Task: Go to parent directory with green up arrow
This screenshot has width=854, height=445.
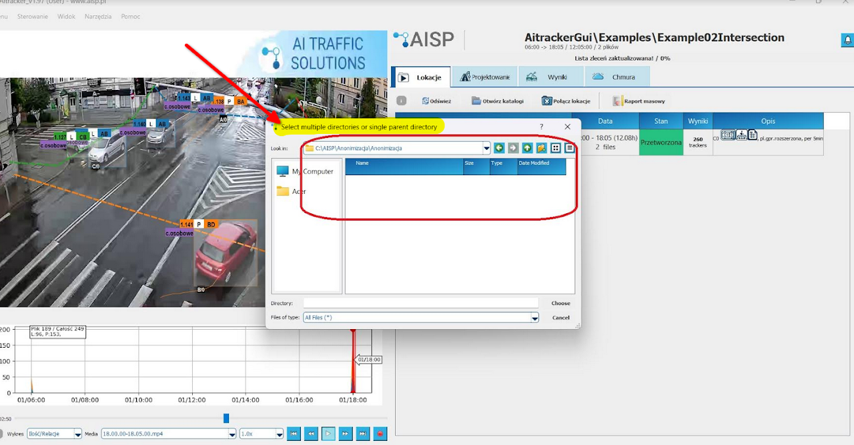Action: point(527,148)
